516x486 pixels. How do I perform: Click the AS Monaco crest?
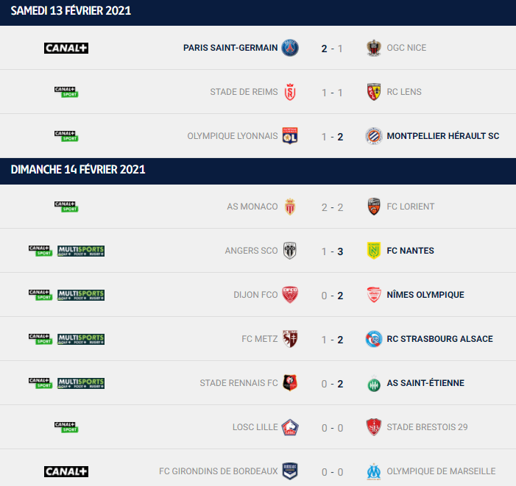290,207
